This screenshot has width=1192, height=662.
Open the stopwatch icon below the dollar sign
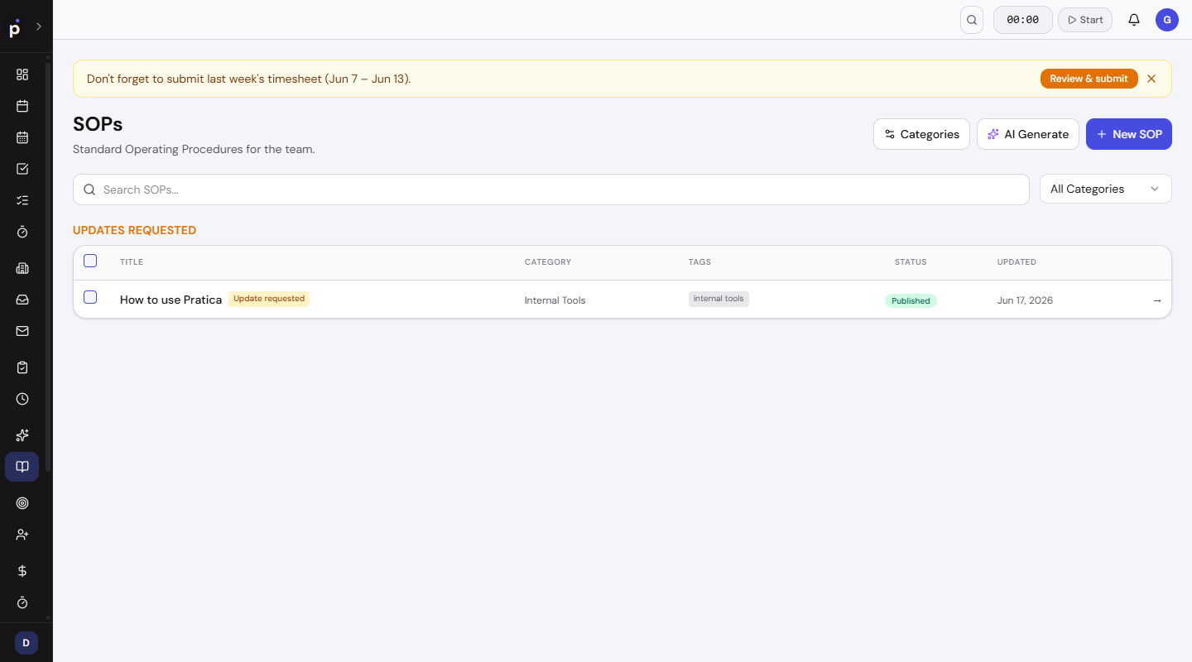point(22,602)
